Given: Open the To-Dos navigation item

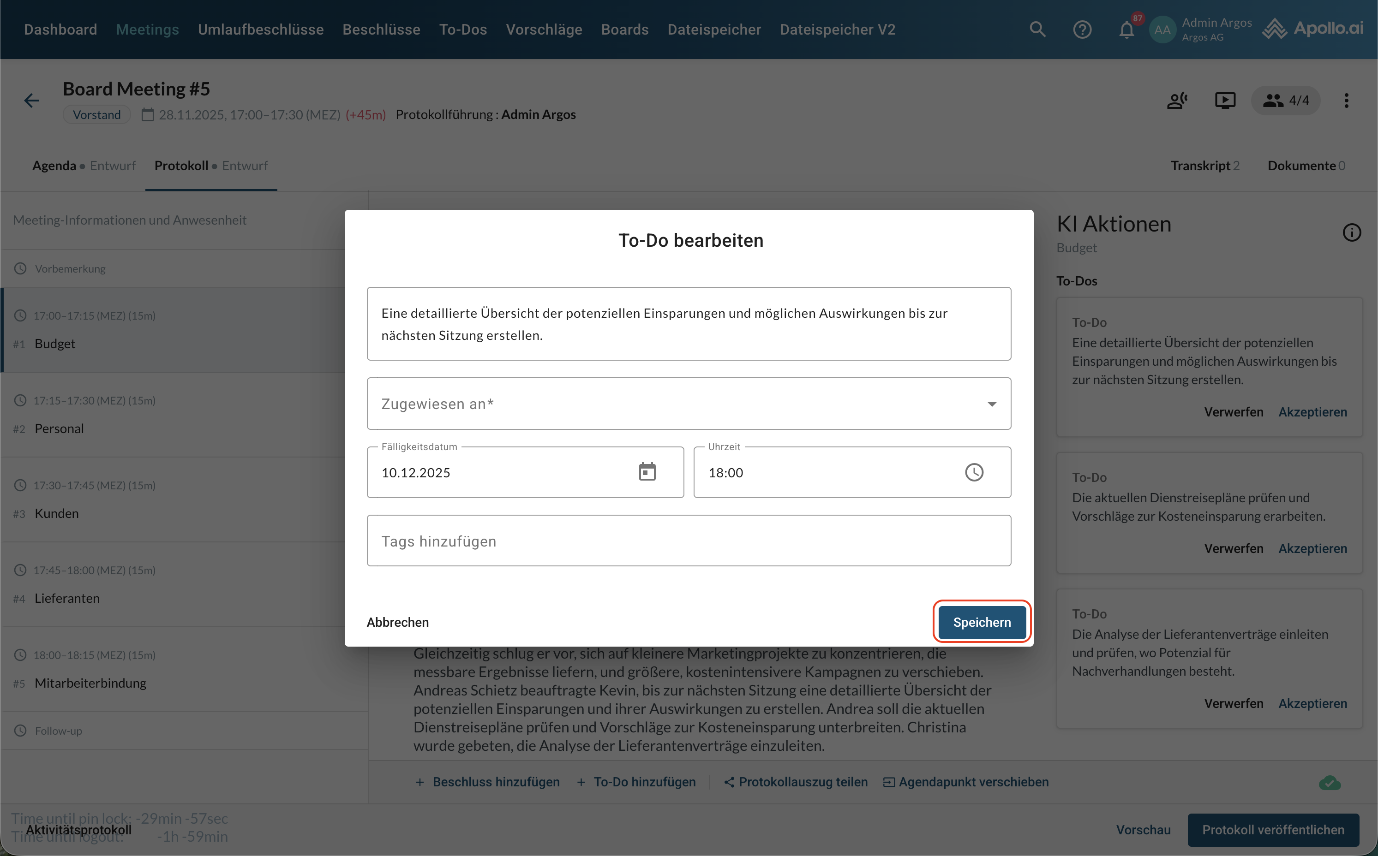Looking at the screenshot, I should click(x=463, y=30).
